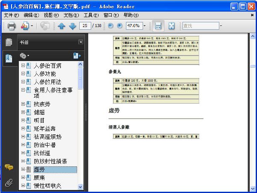
Task: Open the 帮助 (Help) menu
Action: coord(131,15)
